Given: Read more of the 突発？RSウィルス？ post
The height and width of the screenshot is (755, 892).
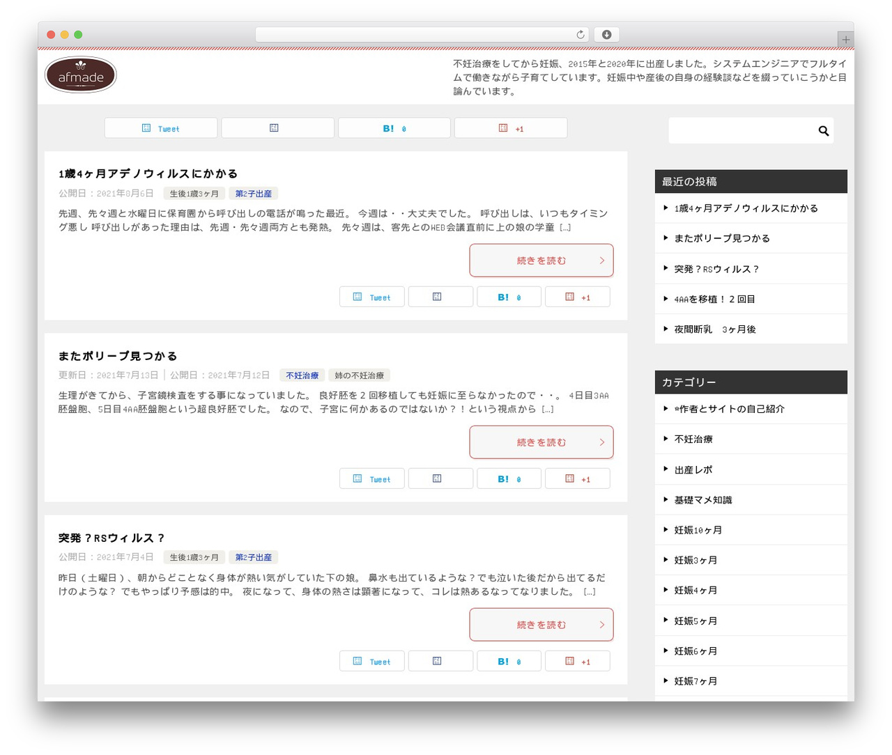Looking at the screenshot, I should click(541, 625).
